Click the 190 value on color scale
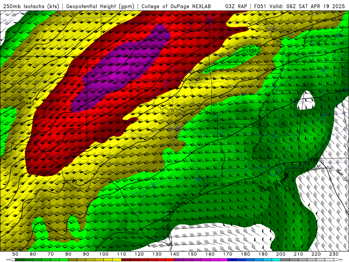 point(263,254)
